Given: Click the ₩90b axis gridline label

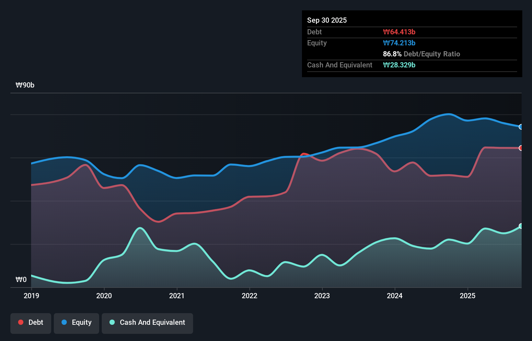Looking at the screenshot, I should click(25, 85).
